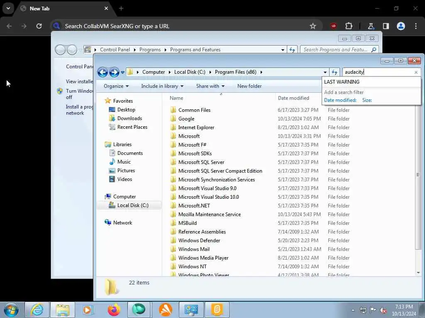
Task: Open Desktop in the Favorites list
Action: [x=126, y=109]
